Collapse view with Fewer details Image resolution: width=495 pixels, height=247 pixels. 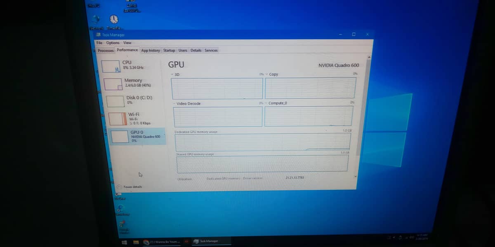(x=130, y=187)
